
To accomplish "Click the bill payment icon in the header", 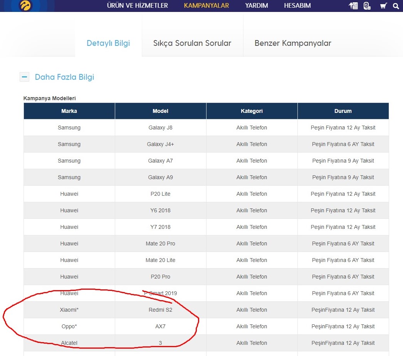I will click(x=353, y=6).
